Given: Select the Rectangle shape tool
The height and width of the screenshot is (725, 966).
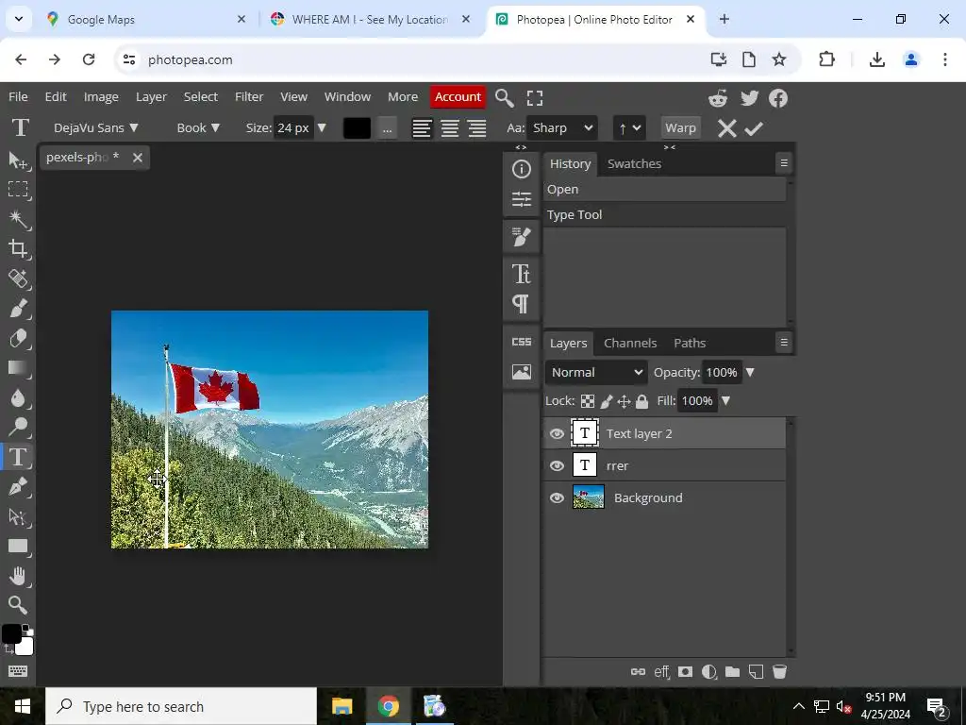Looking at the screenshot, I should [x=18, y=547].
